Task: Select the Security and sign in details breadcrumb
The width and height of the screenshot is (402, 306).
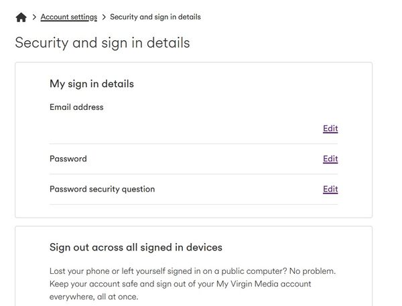Action: click(x=155, y=17)
